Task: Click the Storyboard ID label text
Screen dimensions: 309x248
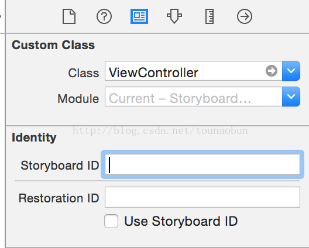Action: 60,166
